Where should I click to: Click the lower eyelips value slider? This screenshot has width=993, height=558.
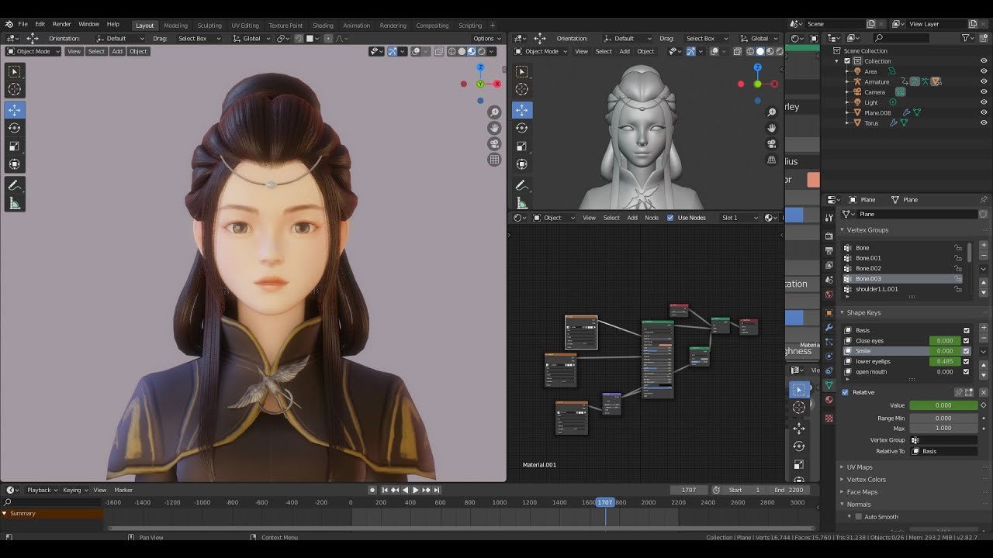click(943, 361)
